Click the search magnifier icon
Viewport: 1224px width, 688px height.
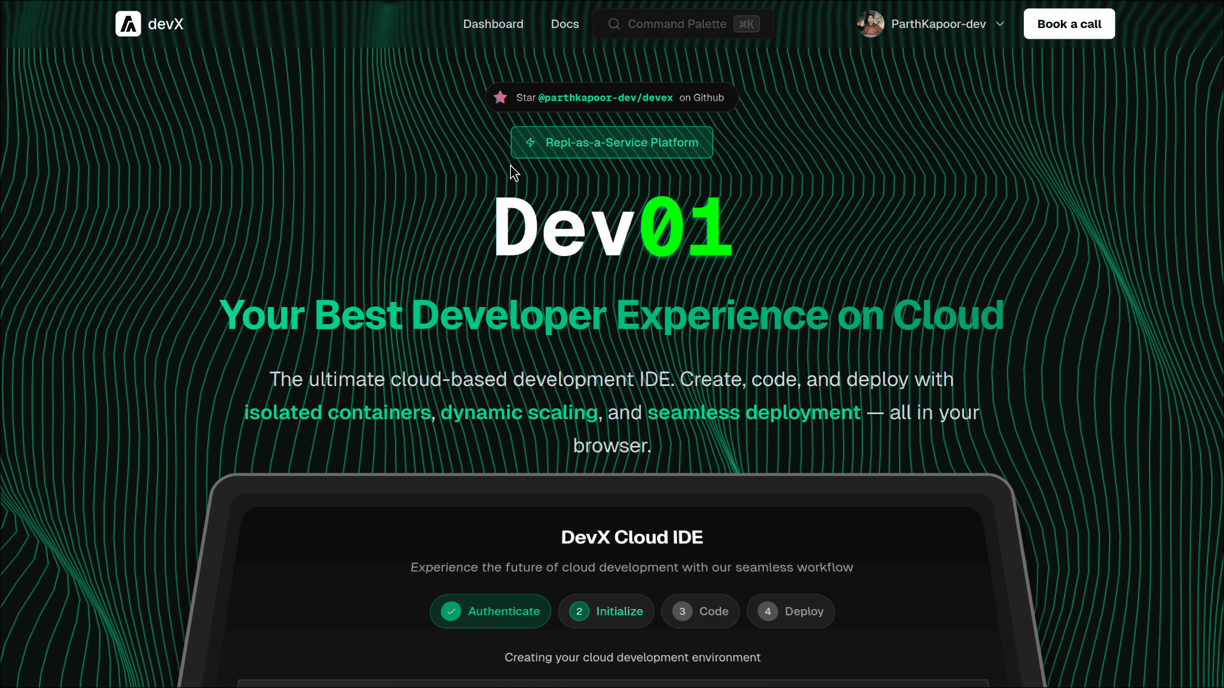(x=614, y=24)
